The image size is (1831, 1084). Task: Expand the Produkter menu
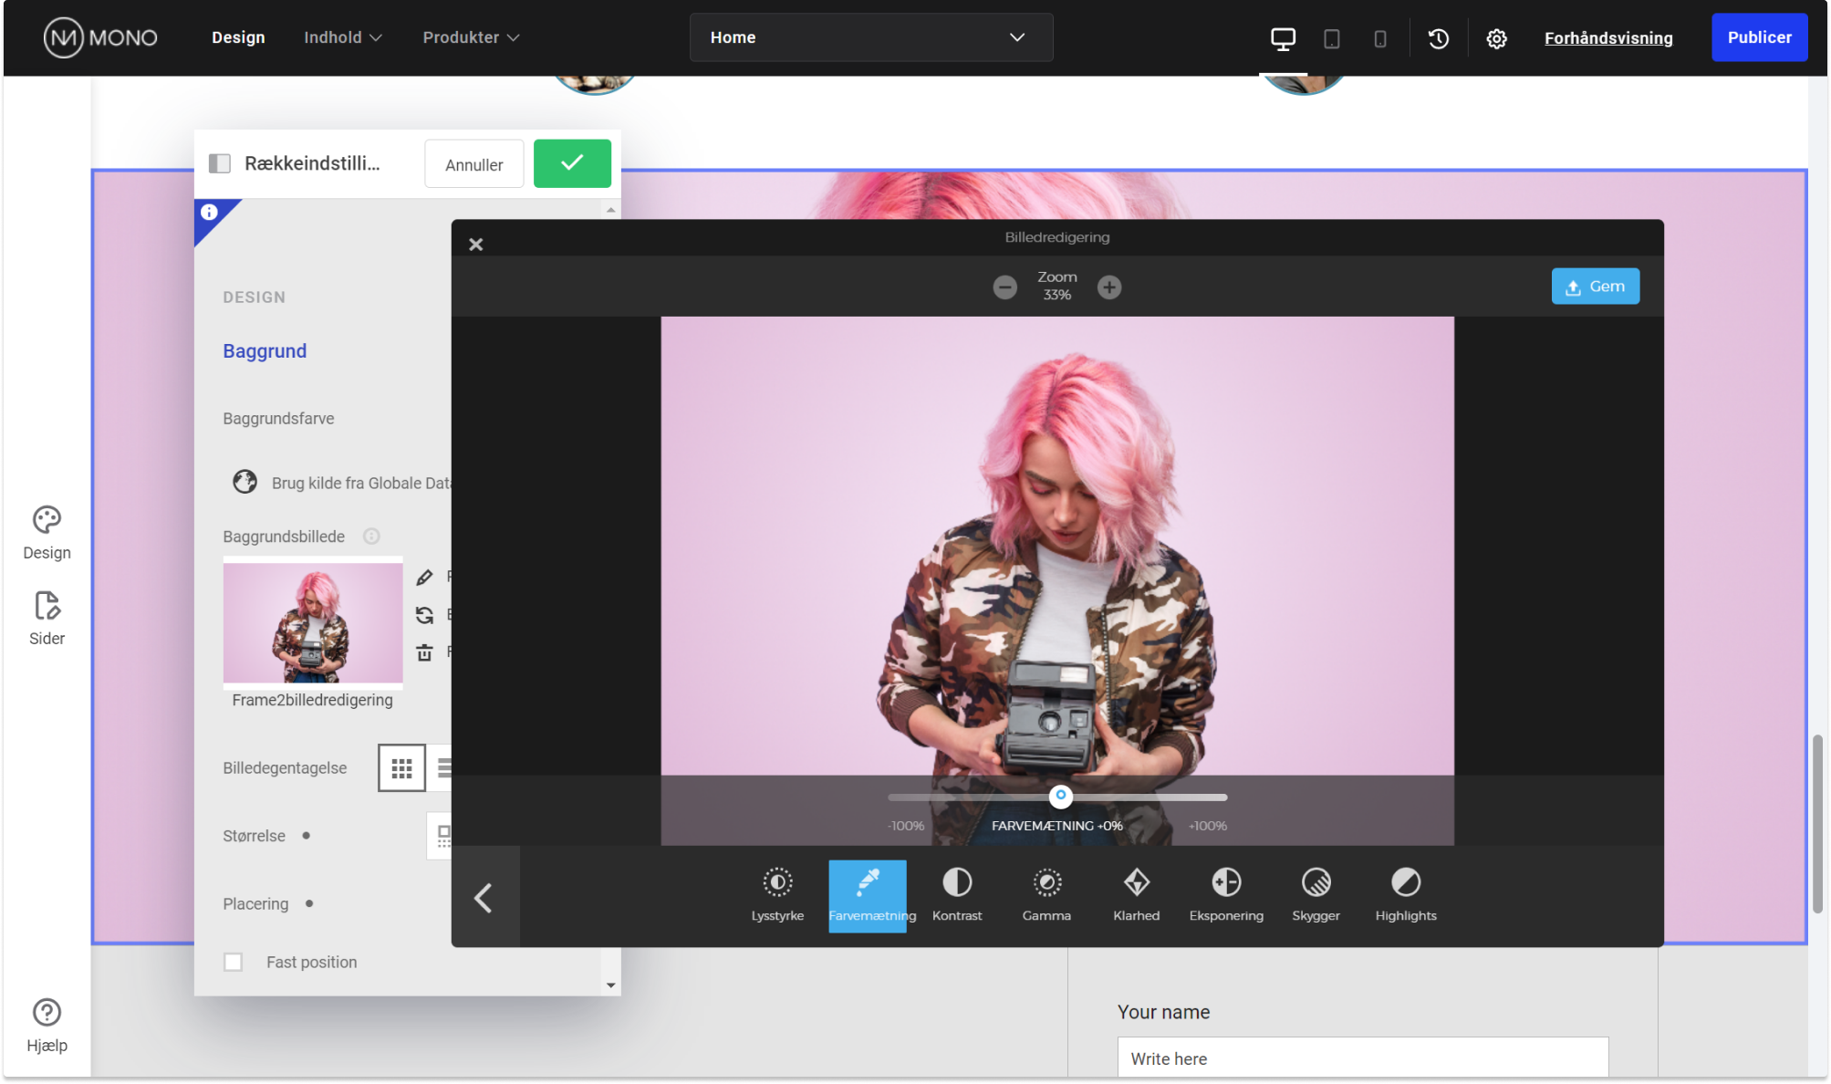pos(471,37)
